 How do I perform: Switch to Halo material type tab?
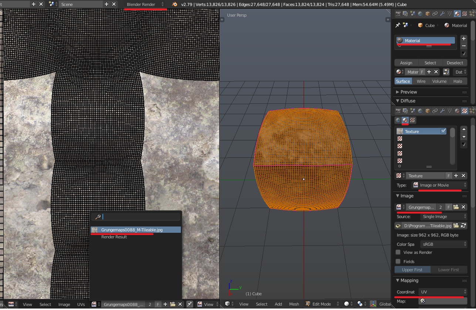pos(458,81)
